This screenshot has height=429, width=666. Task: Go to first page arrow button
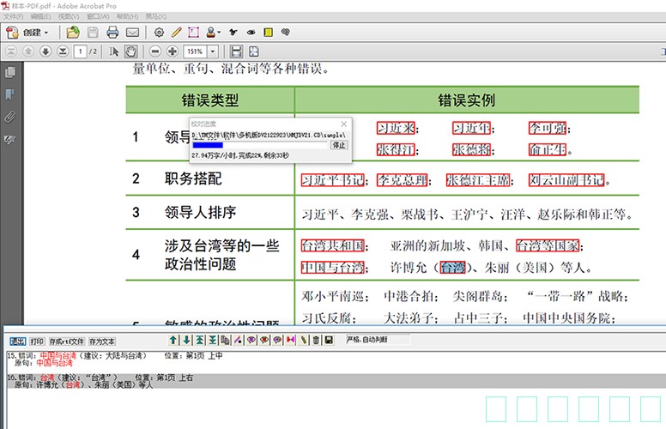11,51
